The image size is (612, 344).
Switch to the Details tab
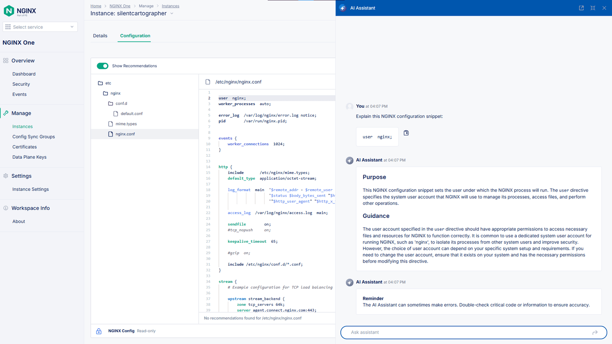pos(100,36)
